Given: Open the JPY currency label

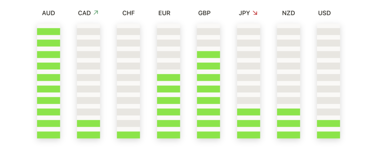Looking at the screenshot, I should pyautogui.click(x=244, y=13).
